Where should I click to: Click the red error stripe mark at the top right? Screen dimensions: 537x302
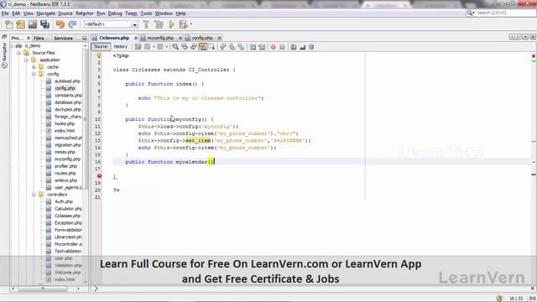pyautogui.click(x=534, y=56)
